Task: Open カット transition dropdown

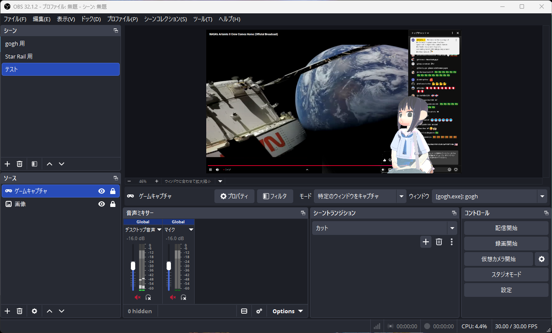Action: pos(385,228)
